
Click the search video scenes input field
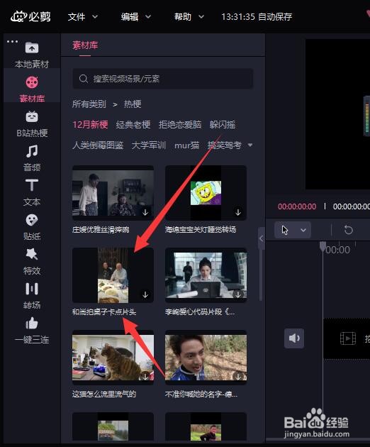tap(163, 79)
